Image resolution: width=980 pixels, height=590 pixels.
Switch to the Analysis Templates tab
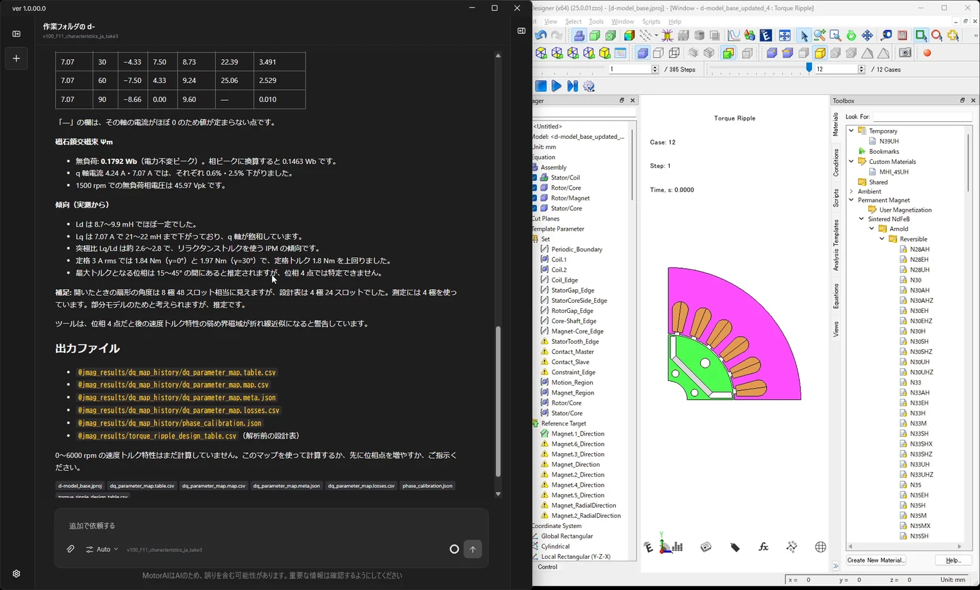836,246
